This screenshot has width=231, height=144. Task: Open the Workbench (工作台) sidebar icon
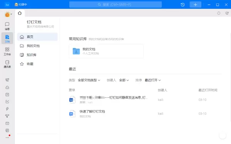7,51
